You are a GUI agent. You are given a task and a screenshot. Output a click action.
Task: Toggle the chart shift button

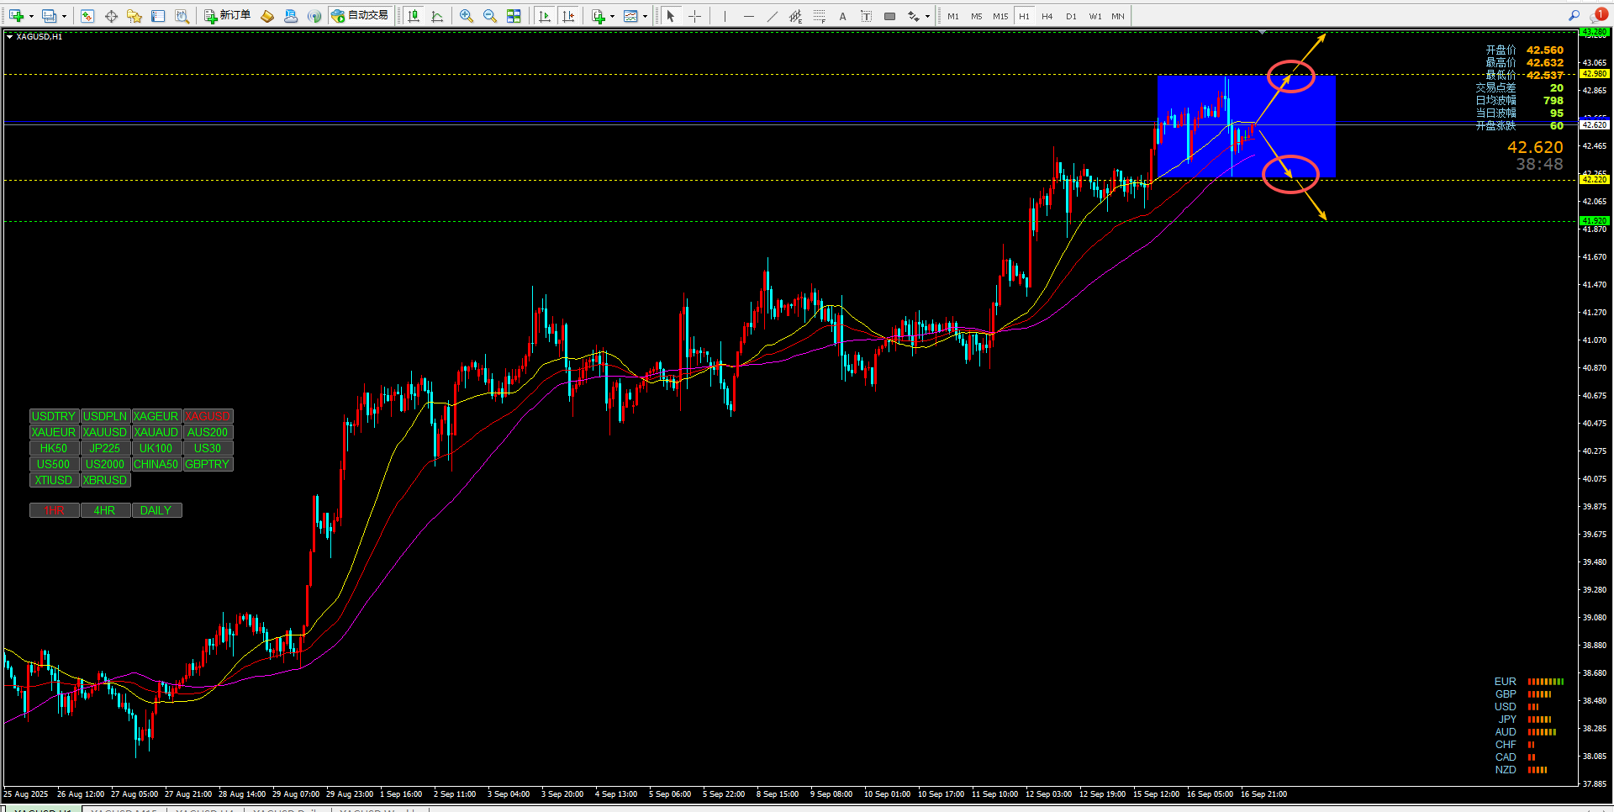(568, 16)
